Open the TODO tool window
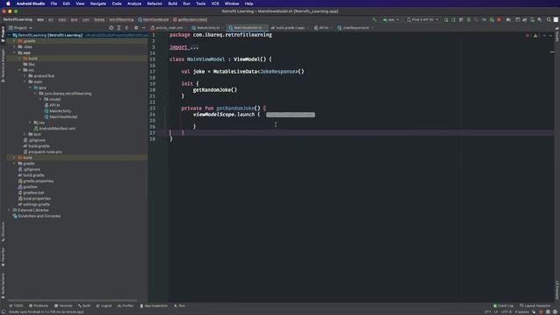The image size is (560, 315). pos(16,305)
